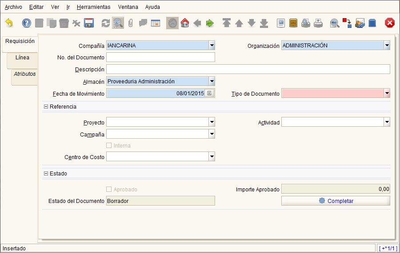Open the Ver menu

click(x=55, y=7)
